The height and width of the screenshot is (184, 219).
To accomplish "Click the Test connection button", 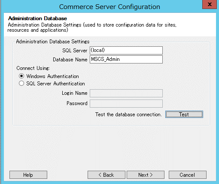I will pyautogui.click(x=184, y=115).
